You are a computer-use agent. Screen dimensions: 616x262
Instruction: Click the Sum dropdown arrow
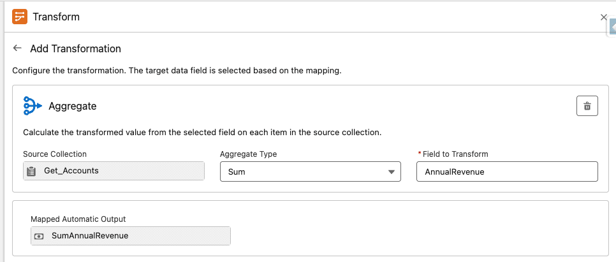(x=391, y=171)
